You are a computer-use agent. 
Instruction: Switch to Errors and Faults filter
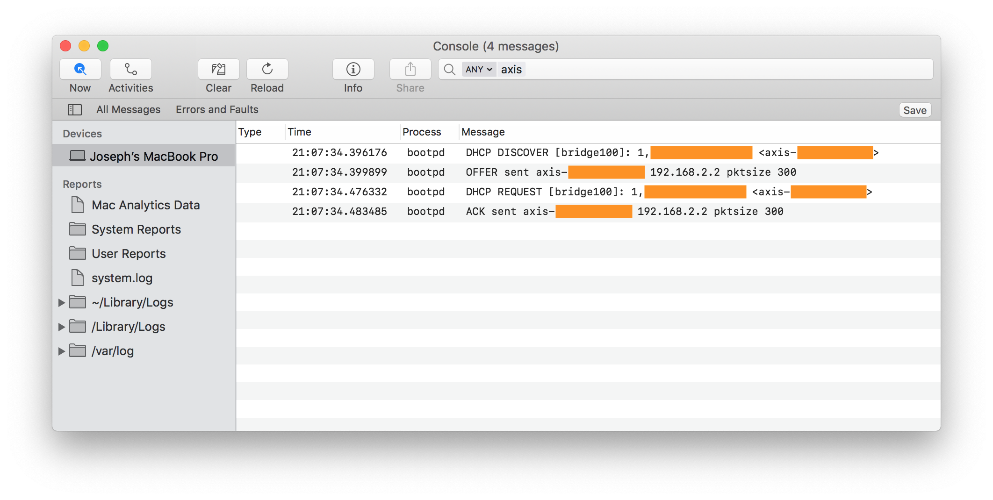click(217, 110)
